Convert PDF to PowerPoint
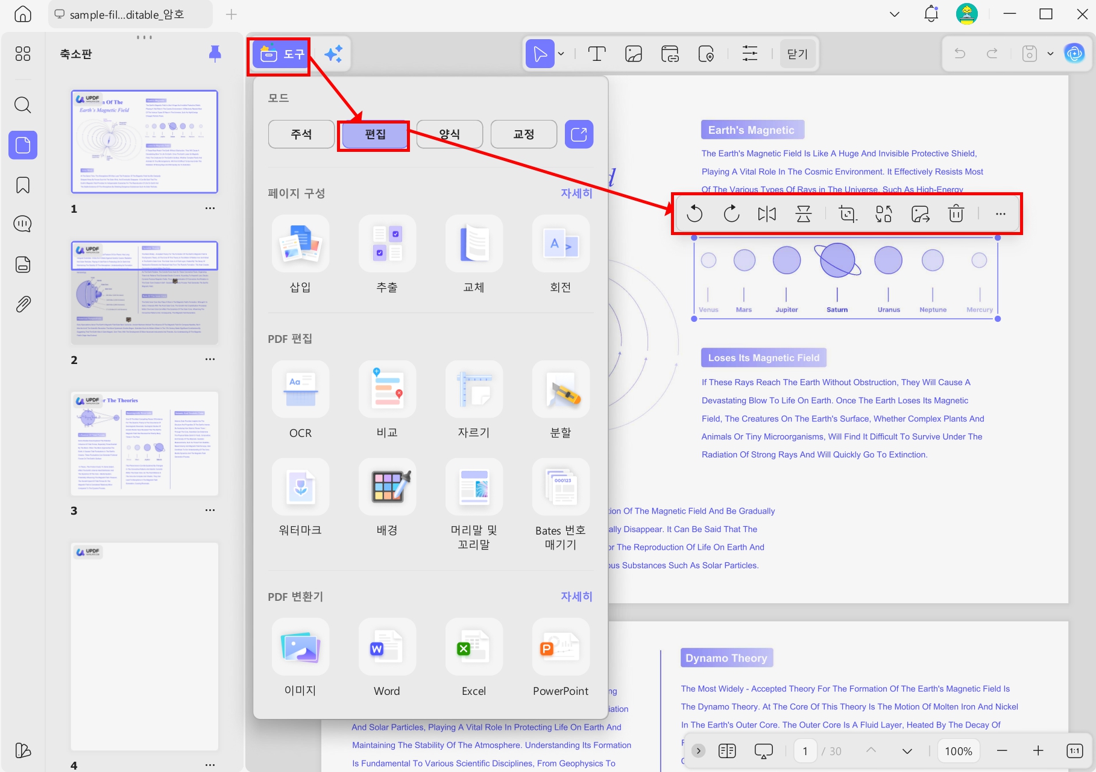Viewport: 1096px width, 772px height. point(561,647)
